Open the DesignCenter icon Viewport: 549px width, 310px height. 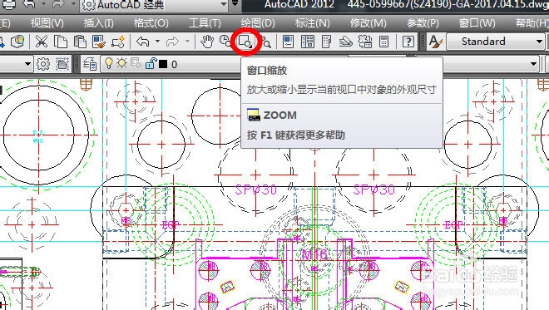308,42
